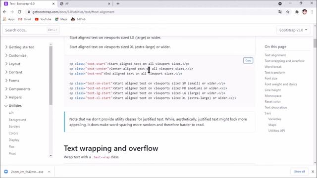This screenshot has height=178, width=317.
Task: Open the EdClub bookmark
Action: click(x=78, y=19)
